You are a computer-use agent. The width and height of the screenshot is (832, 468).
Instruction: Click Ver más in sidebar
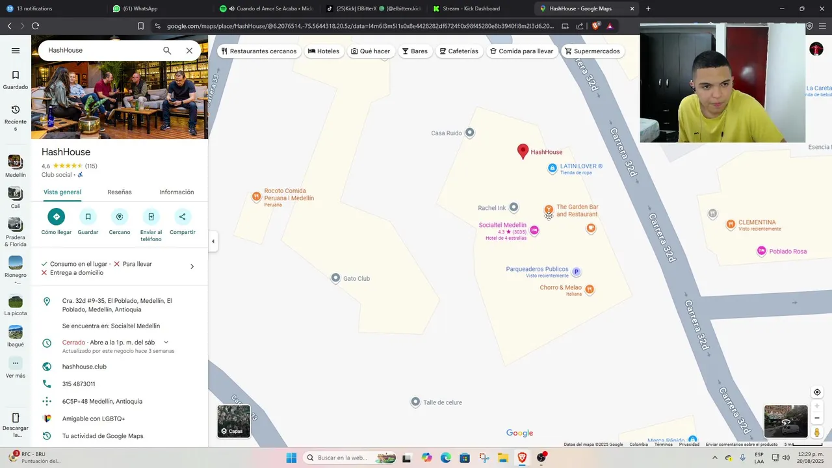tap(16, 368)
